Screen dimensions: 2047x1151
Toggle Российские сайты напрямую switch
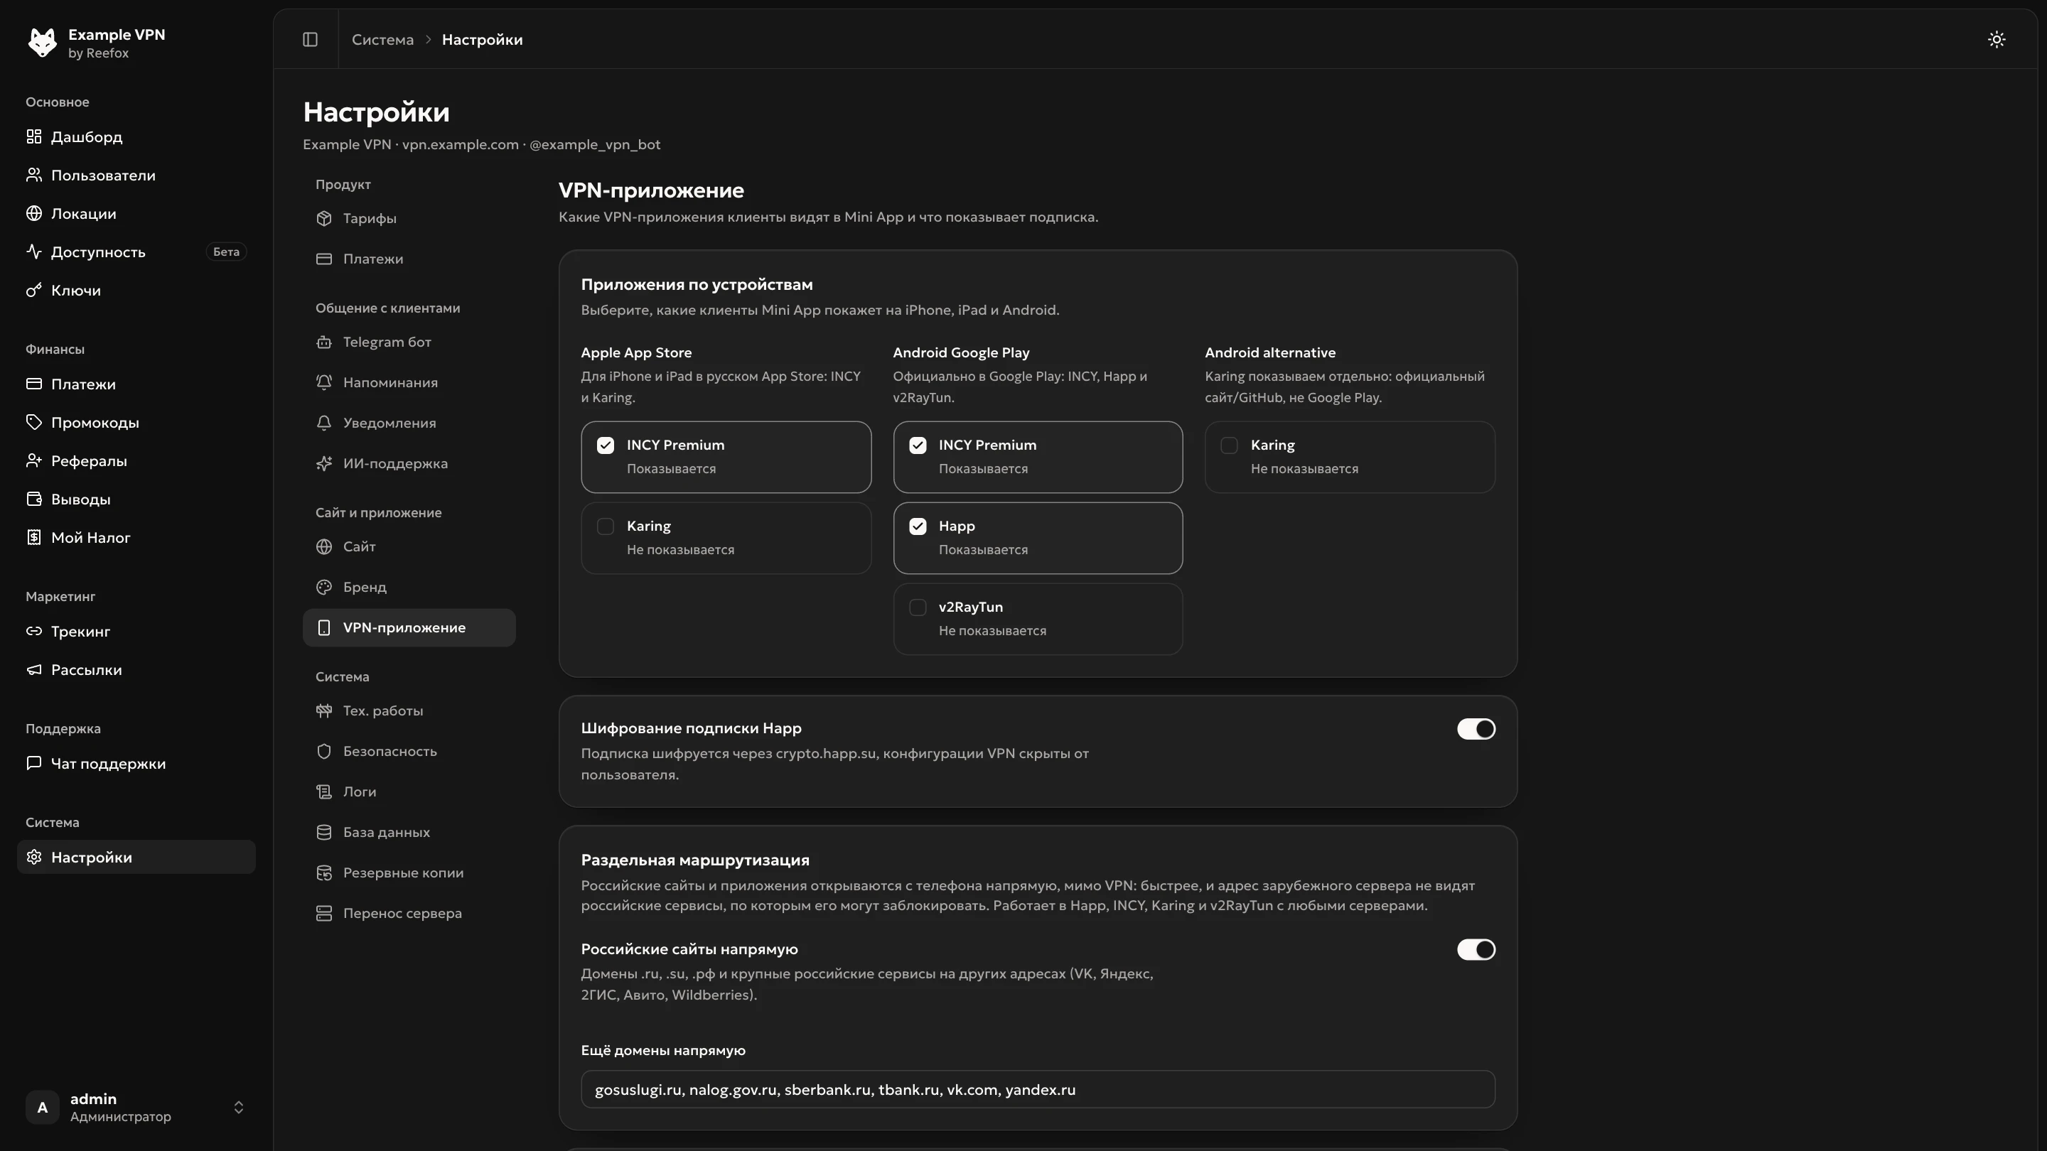tap(1476, 950)
